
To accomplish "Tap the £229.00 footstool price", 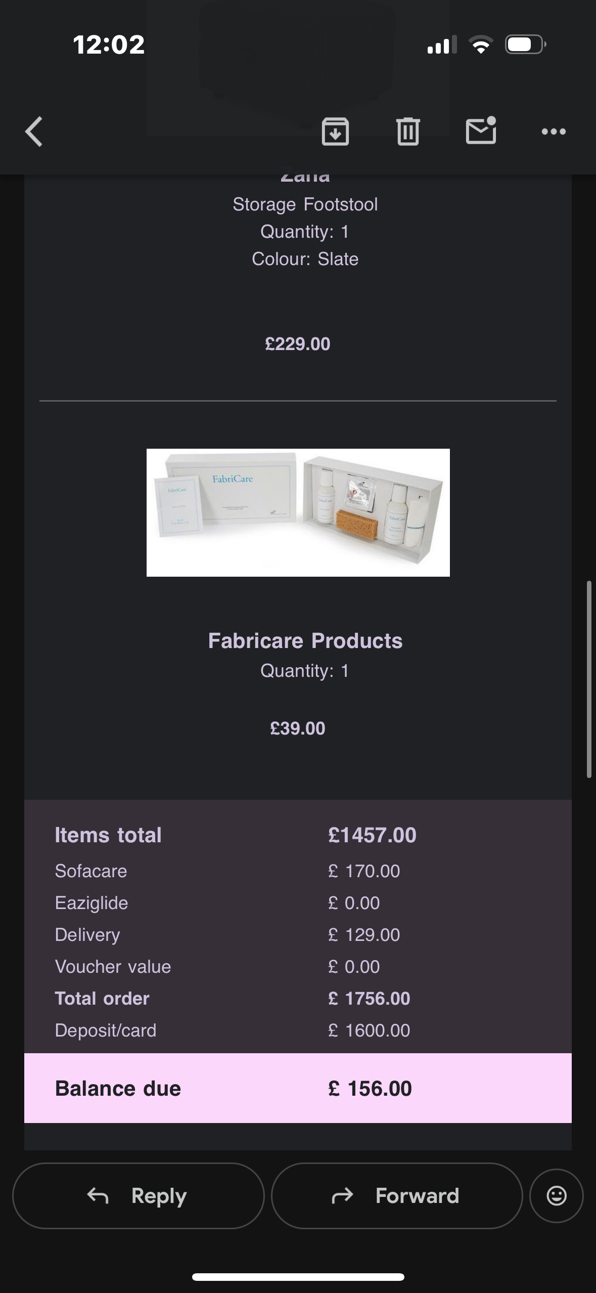I will (297, 344).
